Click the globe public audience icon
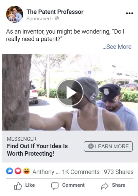Screen dimensions: 138x196 (x=57, y=18)
